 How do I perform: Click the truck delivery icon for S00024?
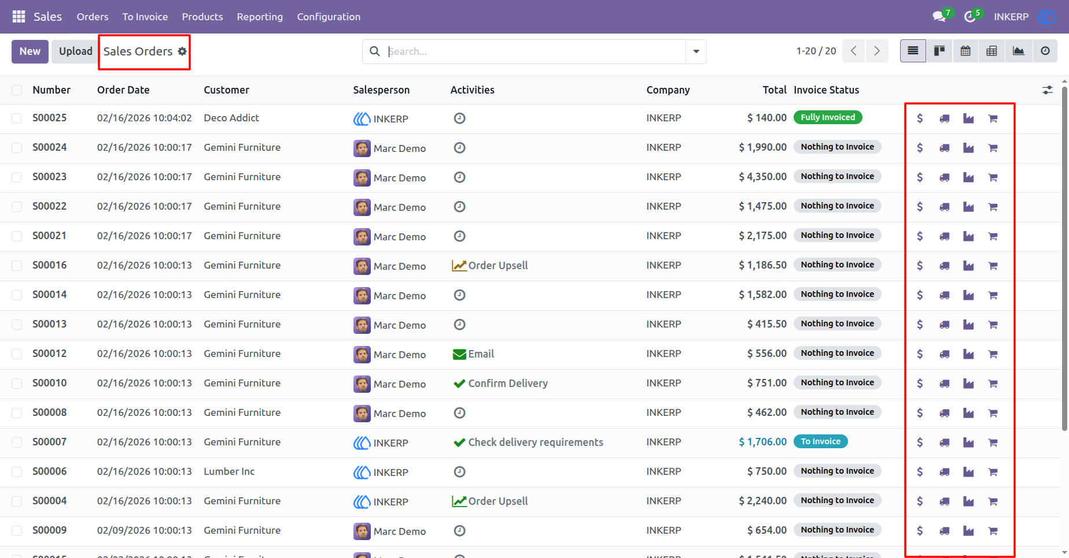point(945,148)
